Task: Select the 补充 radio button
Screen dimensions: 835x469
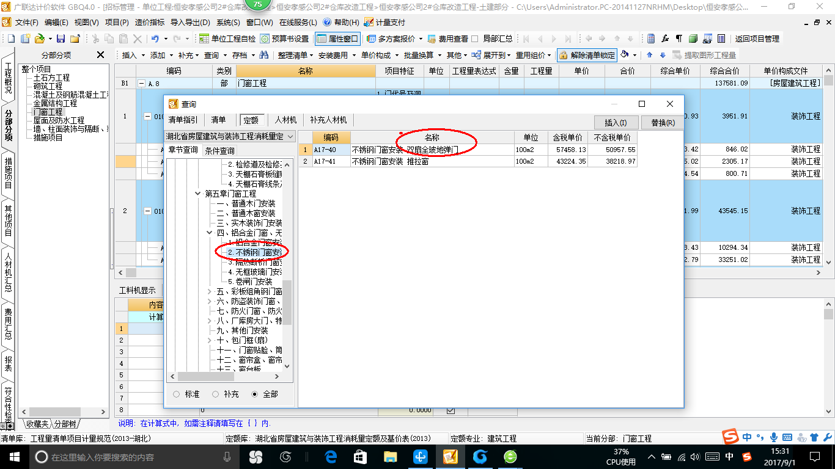Action: coord(215,394)
